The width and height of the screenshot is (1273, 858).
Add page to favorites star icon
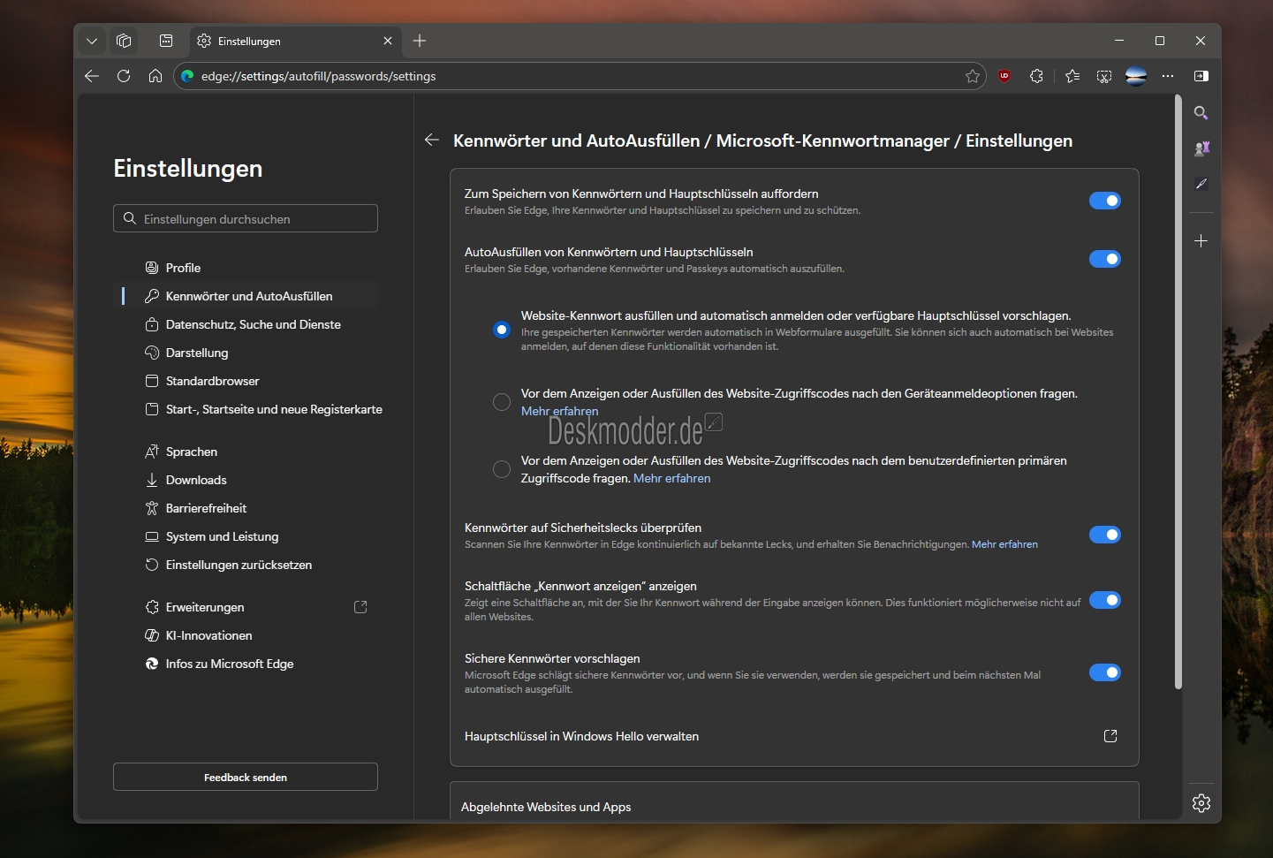coord(973,76)
